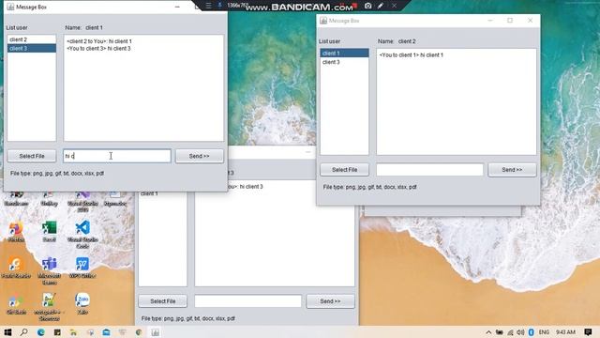Click Bandicam recording bar close X

tap(394, 6)
